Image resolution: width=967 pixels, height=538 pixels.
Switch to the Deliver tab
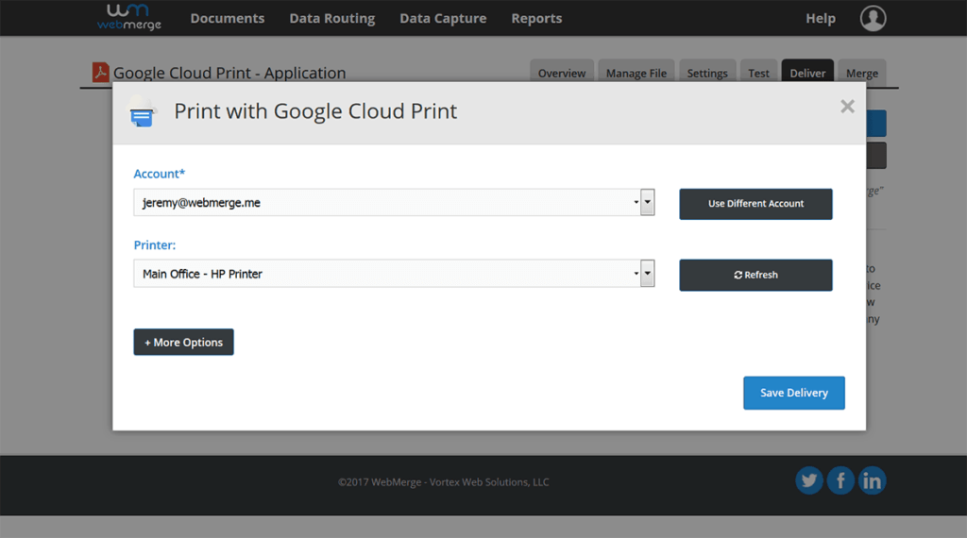click(807, 73)
